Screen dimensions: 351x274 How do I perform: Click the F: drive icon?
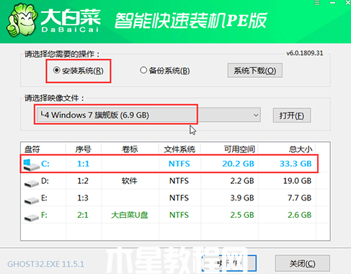tap(32, 217)
